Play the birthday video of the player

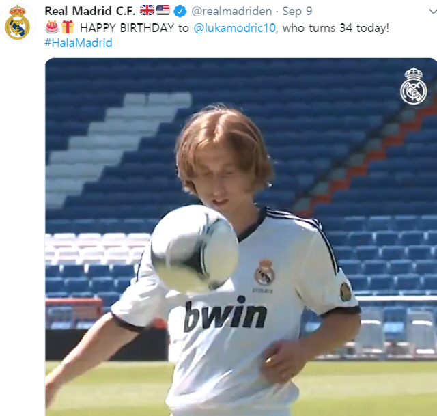241,237
